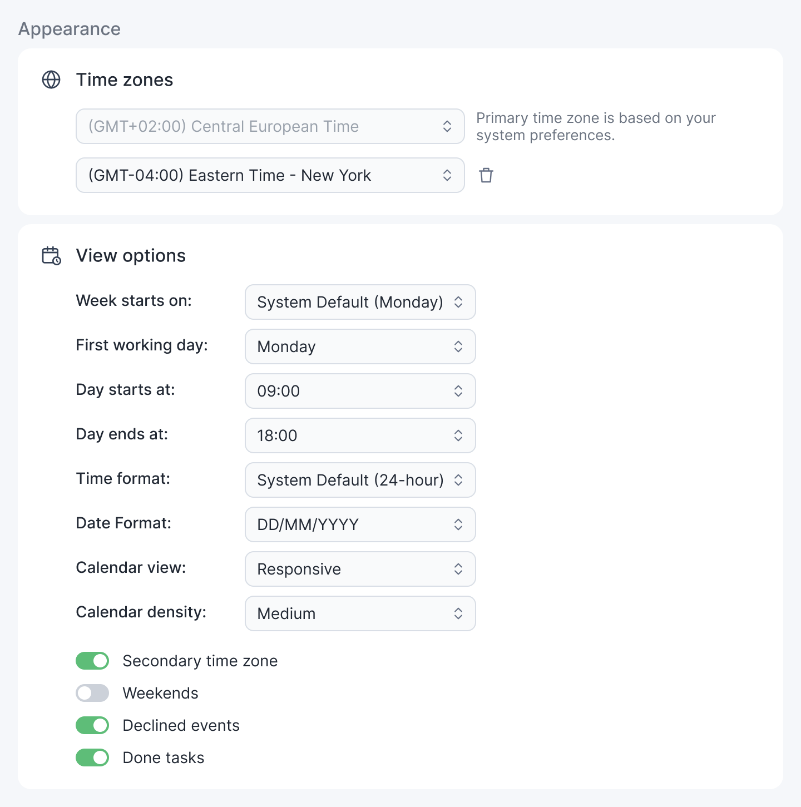Image resolution: width=801 pixels, height=807 pixels.
Task: Open the Day starts at 09:00 dropdown
Action: tap(360, 391)
